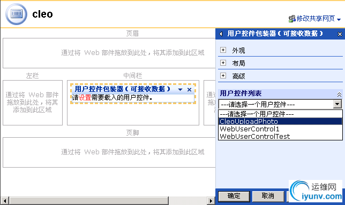The width and height of the screenshot is (345, 205).
Task: Click the cleo page title text
Action: pyautogui.click(x=42, y=14)
